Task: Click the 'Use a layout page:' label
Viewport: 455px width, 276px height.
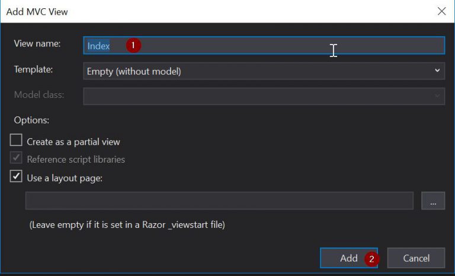Action: 65,177
